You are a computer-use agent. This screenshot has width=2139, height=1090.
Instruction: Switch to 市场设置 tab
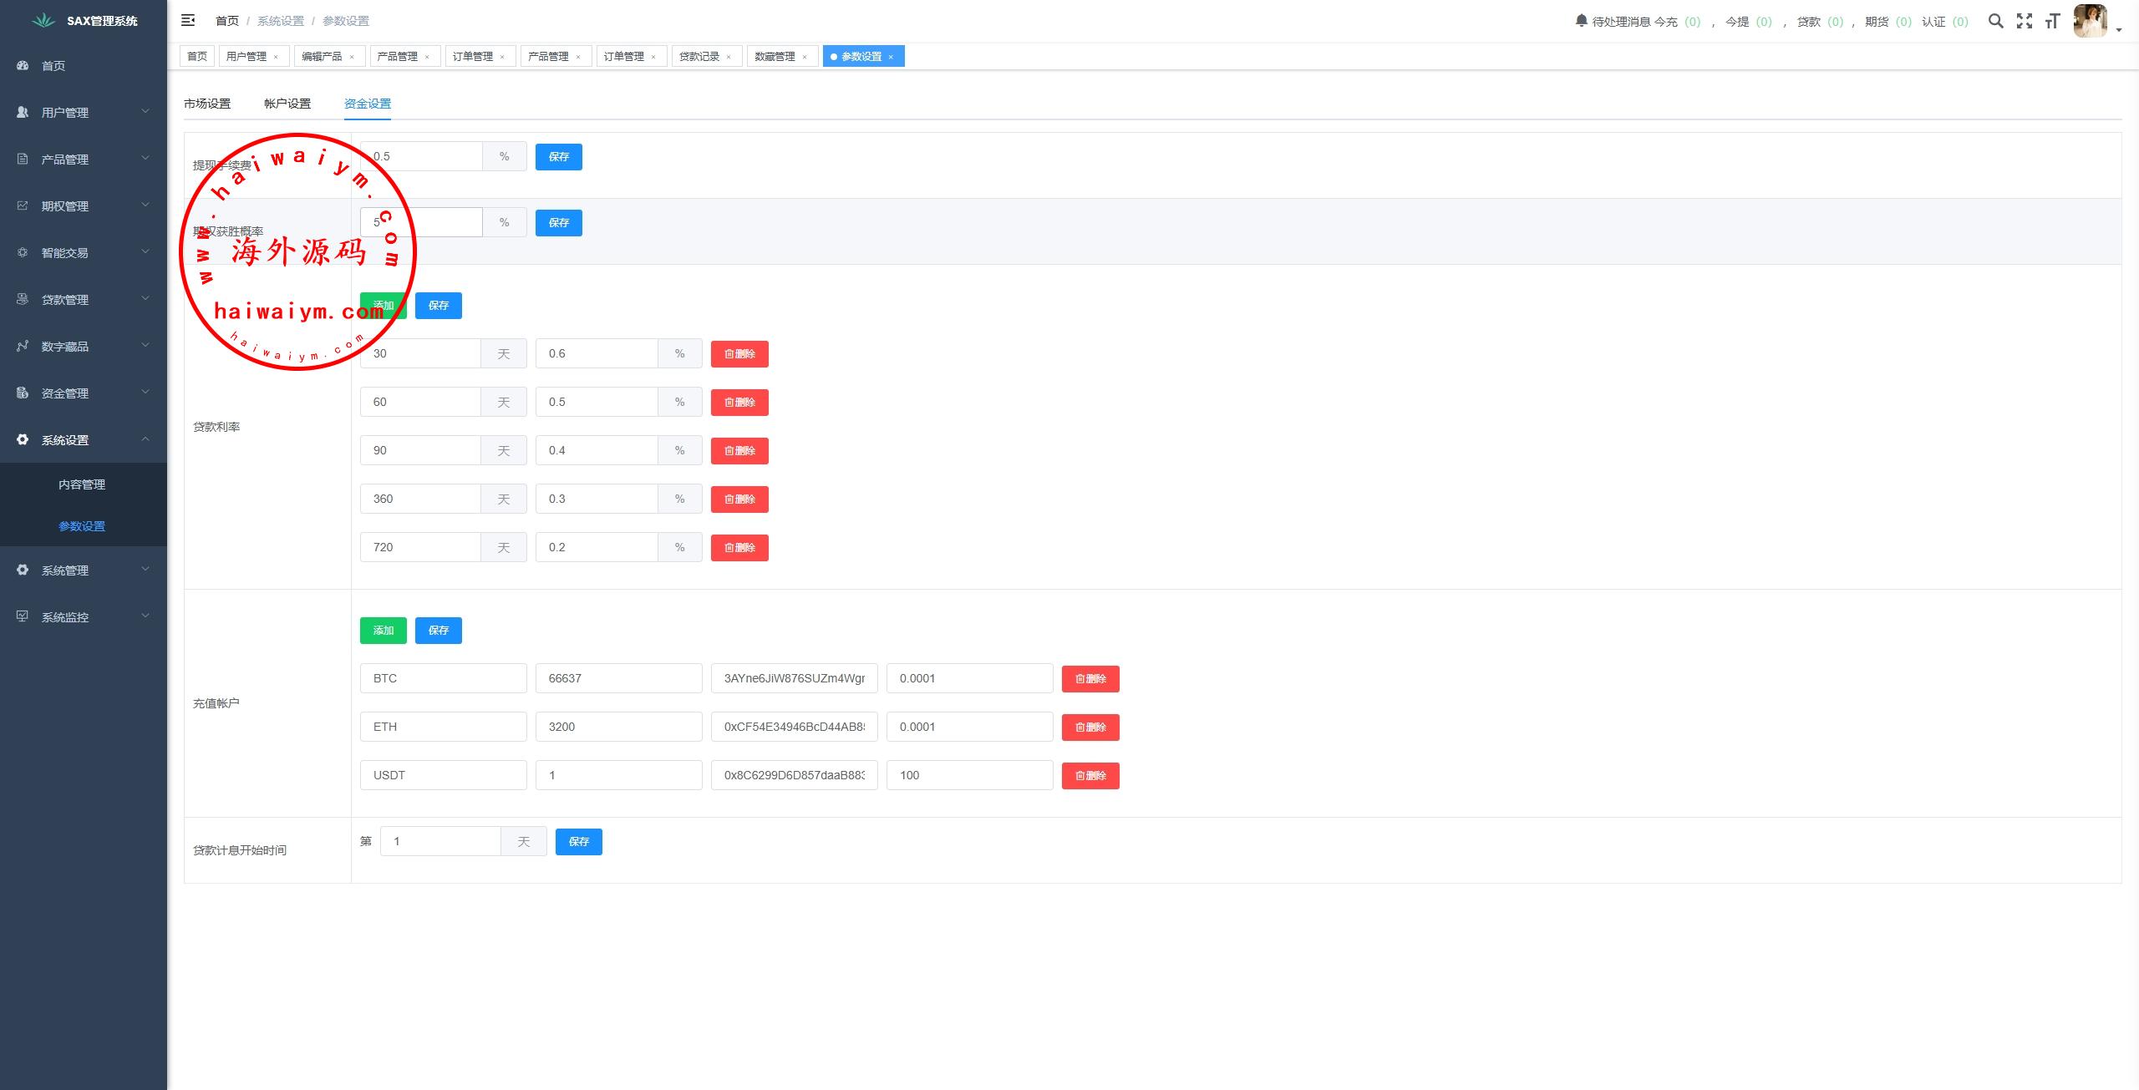click(207, 104)
